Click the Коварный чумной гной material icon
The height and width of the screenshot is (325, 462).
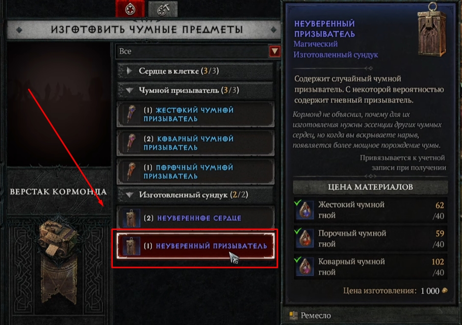(x=305, y=267)
